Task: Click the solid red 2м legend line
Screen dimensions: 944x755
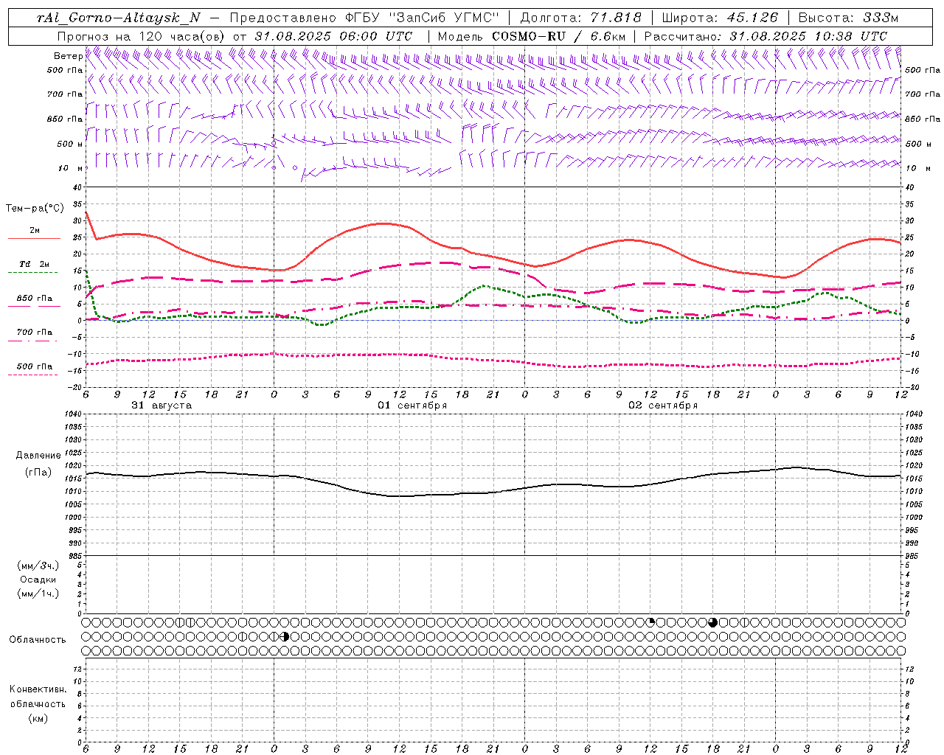Action: point(34,239)
